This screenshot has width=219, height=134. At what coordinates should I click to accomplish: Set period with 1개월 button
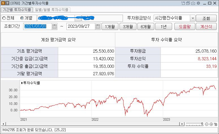pyautogui.click(x=110, y=27)
